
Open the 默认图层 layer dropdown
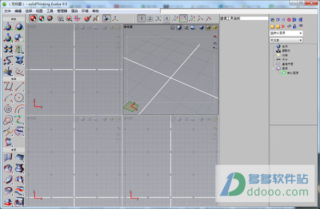286,33
